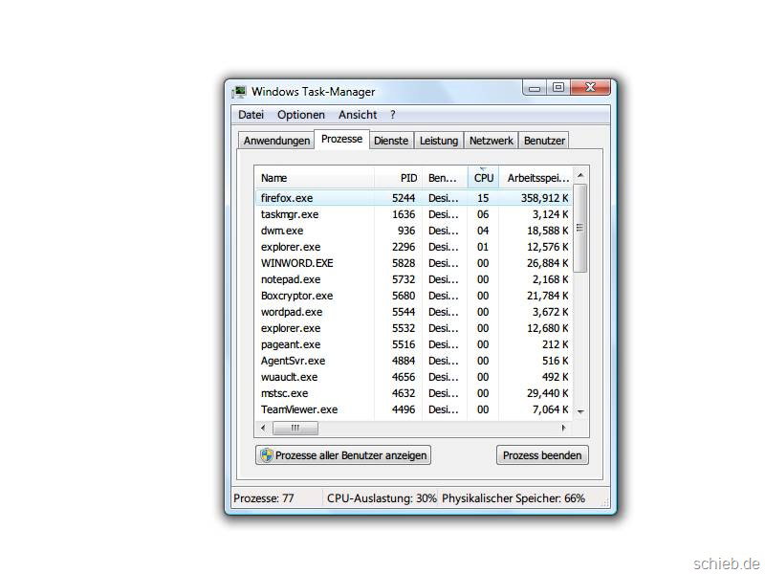Switch to the Dienste tab
This screenshot has width=765, height=574.
pyautogui.click(x=390, y=141)
